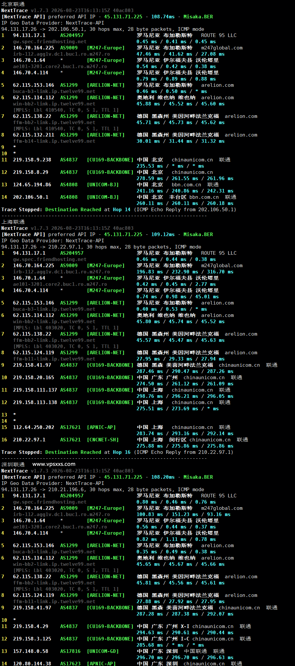295x666 pixels.
Task: Click hop IP 112.64.250.202
Action: point(34,427)
